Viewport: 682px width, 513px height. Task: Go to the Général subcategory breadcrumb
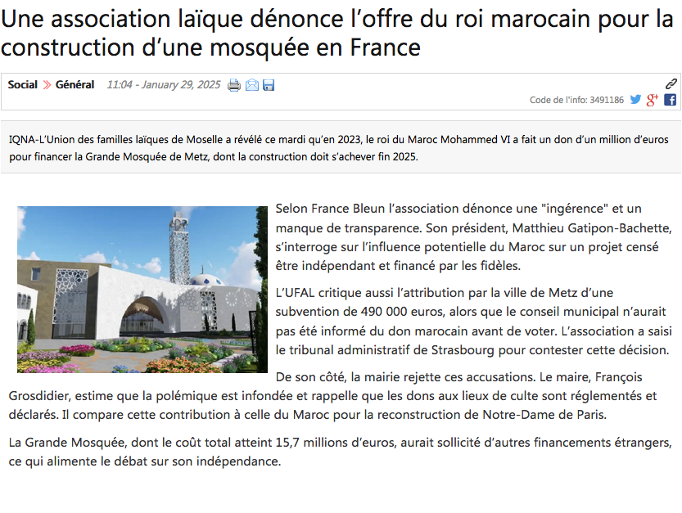coord(75,85)
